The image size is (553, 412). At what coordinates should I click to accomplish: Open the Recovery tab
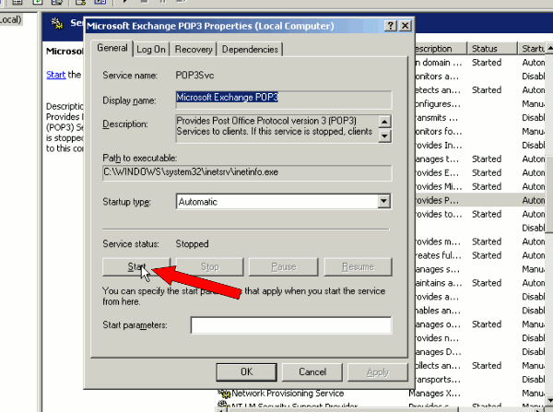pos(194,50)
